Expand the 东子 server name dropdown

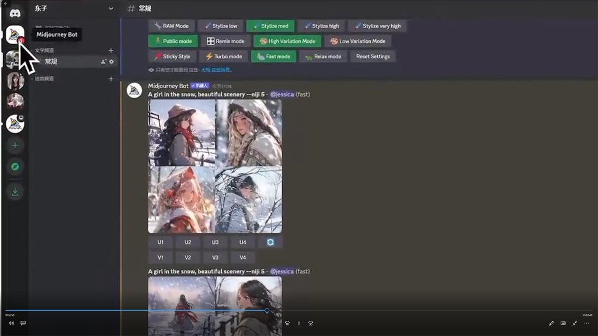(111, 9)
